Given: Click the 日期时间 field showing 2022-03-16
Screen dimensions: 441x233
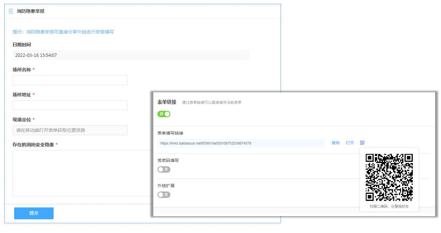Looking at the screenshot, I should (x=131, y=55).
